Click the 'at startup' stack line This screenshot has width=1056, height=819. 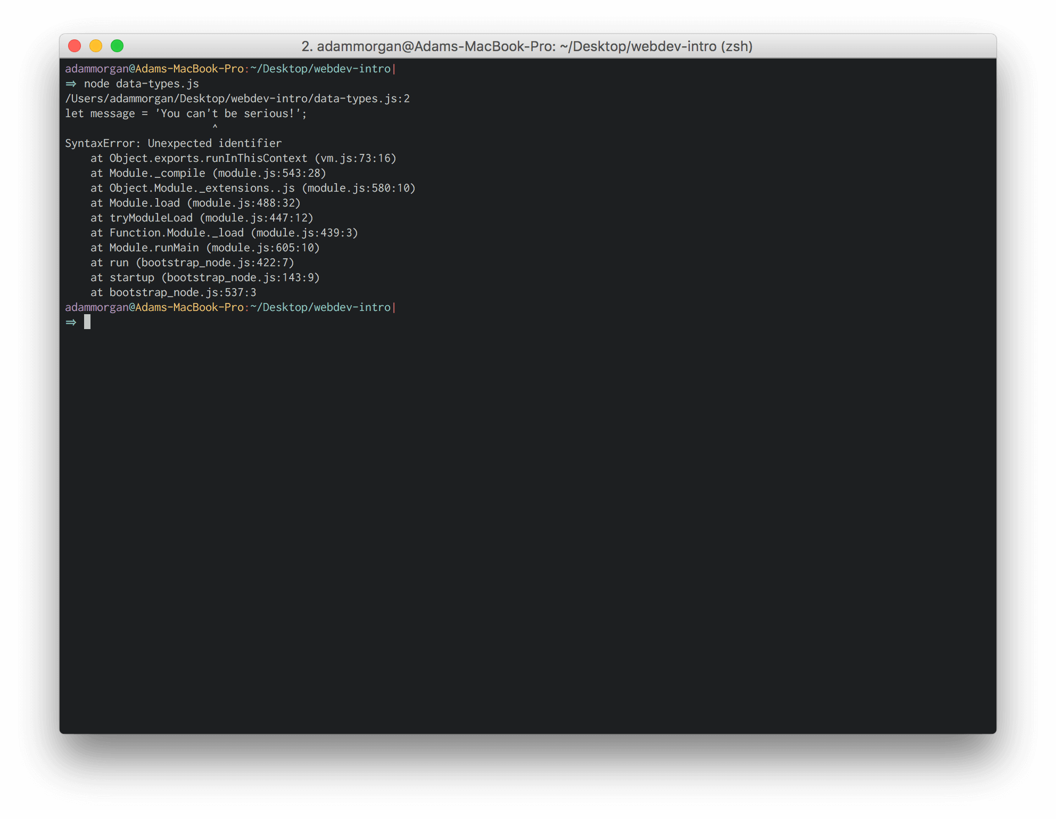(x=205, y=277)
